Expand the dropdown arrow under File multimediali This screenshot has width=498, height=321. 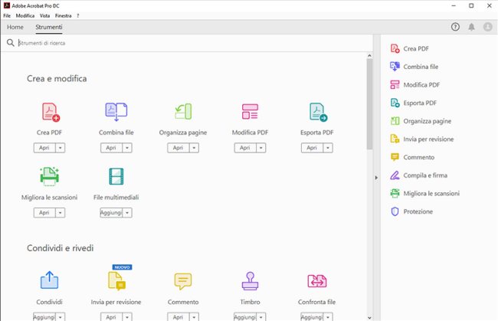pyautogui.click(x=127, y=212)
